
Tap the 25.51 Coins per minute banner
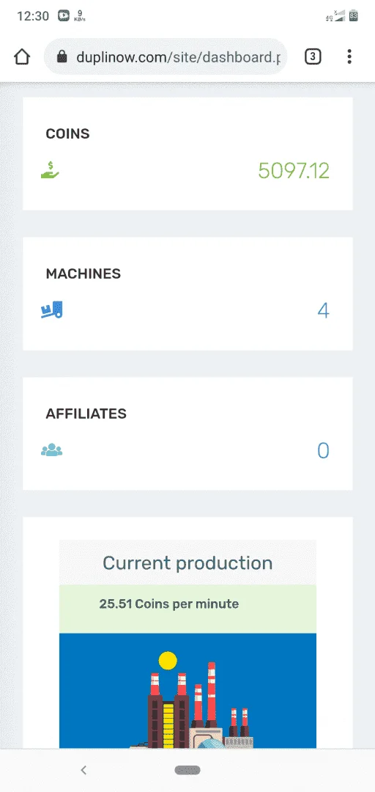(187, 609)
